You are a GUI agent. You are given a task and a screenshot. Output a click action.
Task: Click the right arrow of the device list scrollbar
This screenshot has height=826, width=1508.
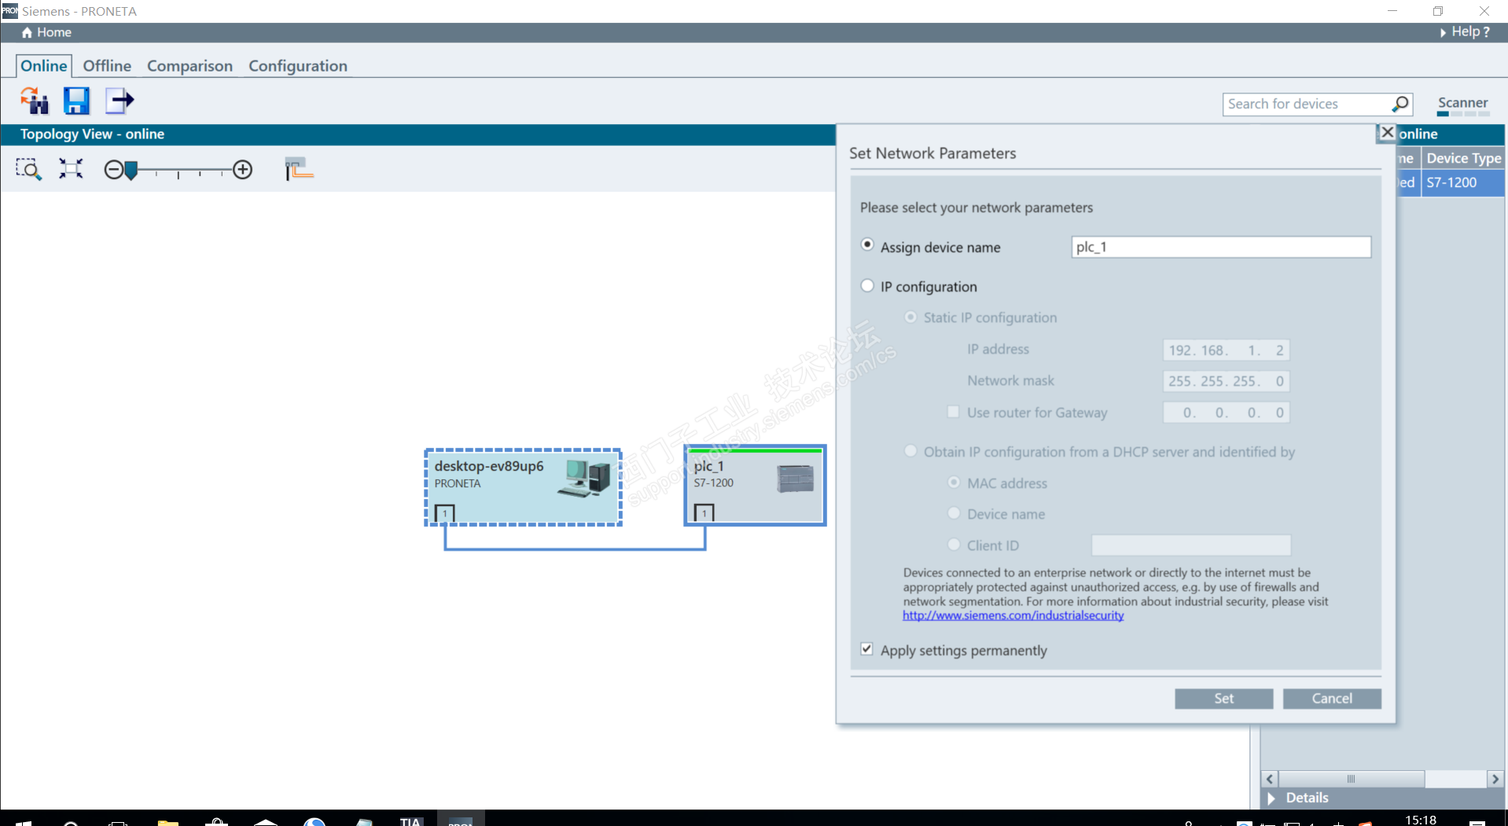click(x=1495, y=779)
